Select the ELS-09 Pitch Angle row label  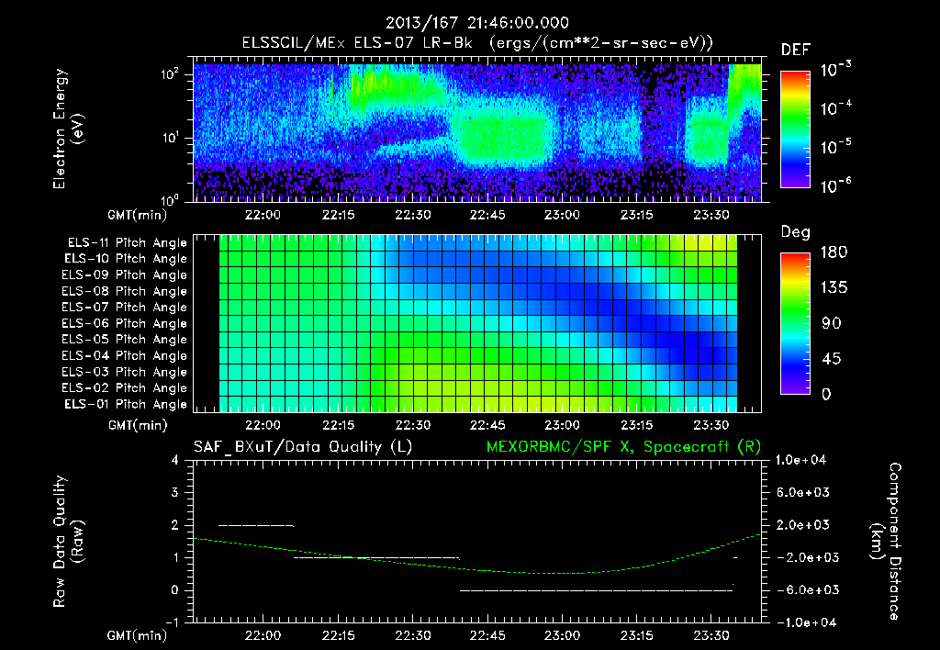click(x=124, y=275)
